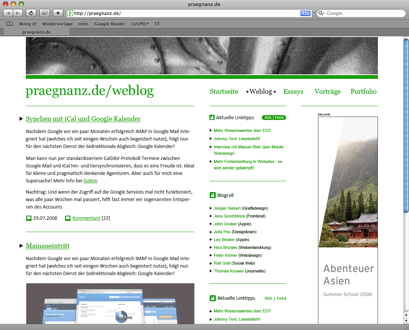Reload the page with the refresh button
409x330 pixels.
coord(31,13)
